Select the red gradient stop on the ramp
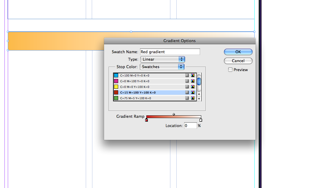 coord(146,120)
